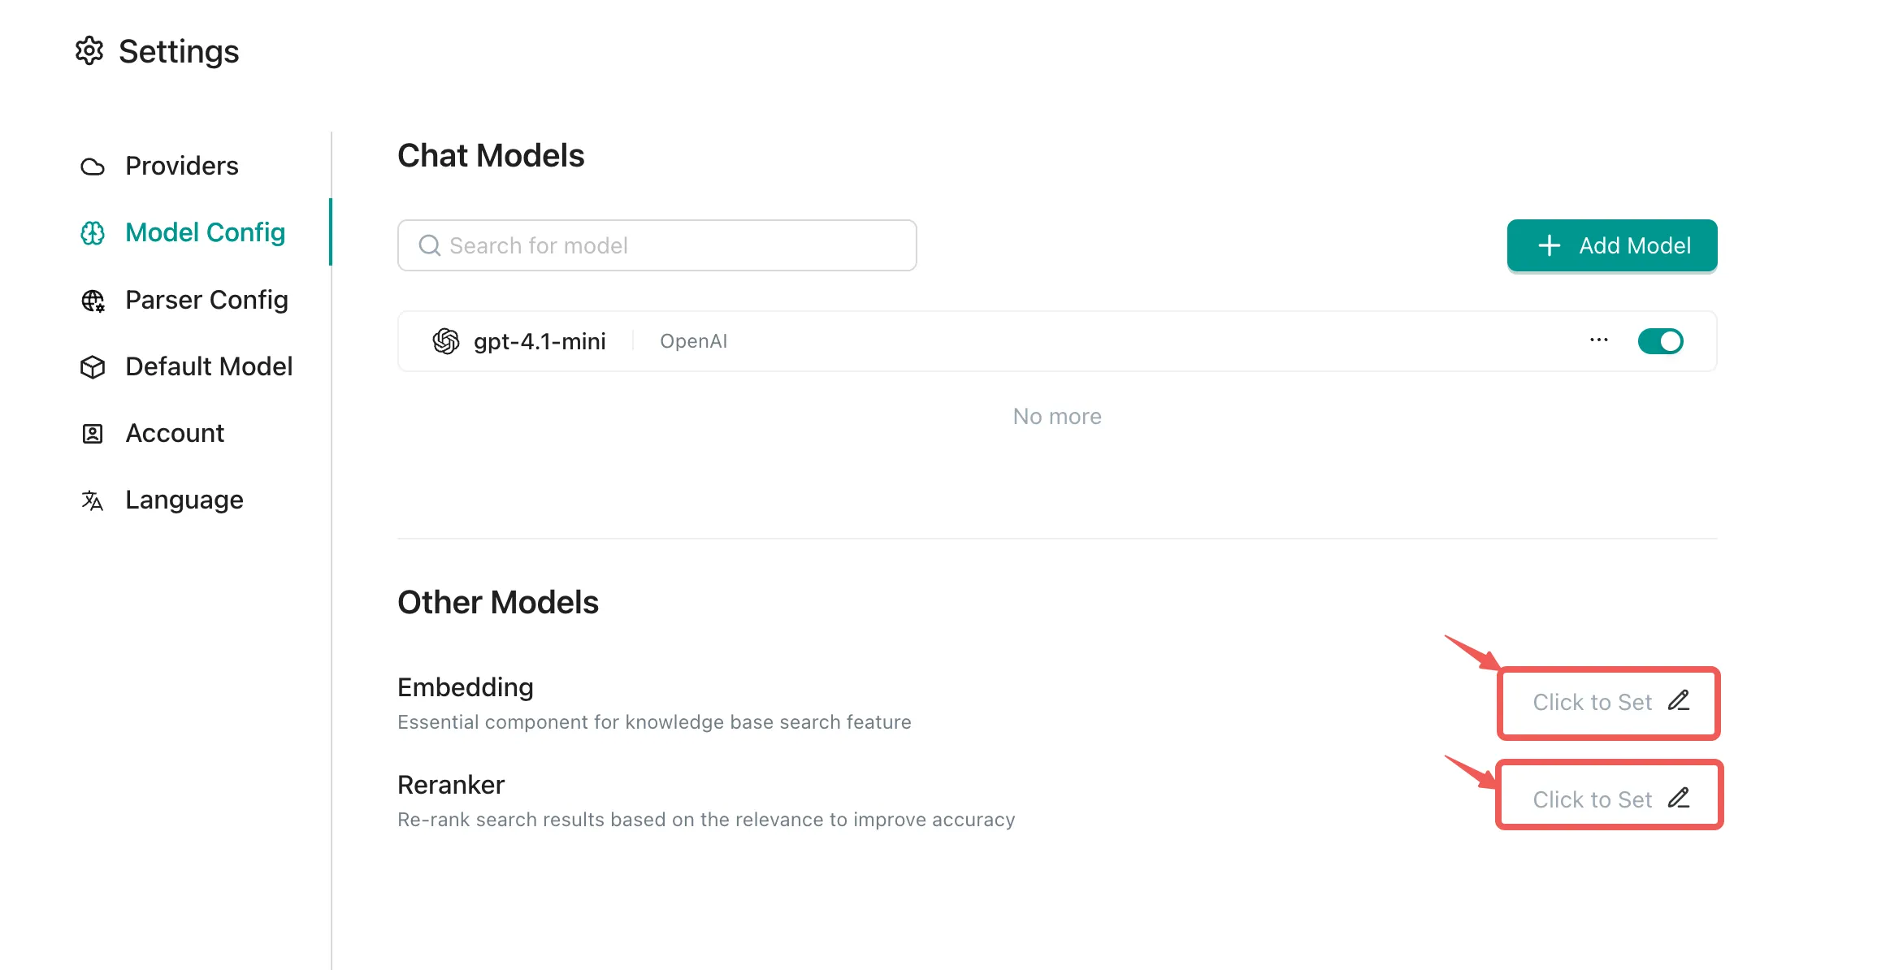
Task: Click the Default Model cube icon
Action: (93, 367)
